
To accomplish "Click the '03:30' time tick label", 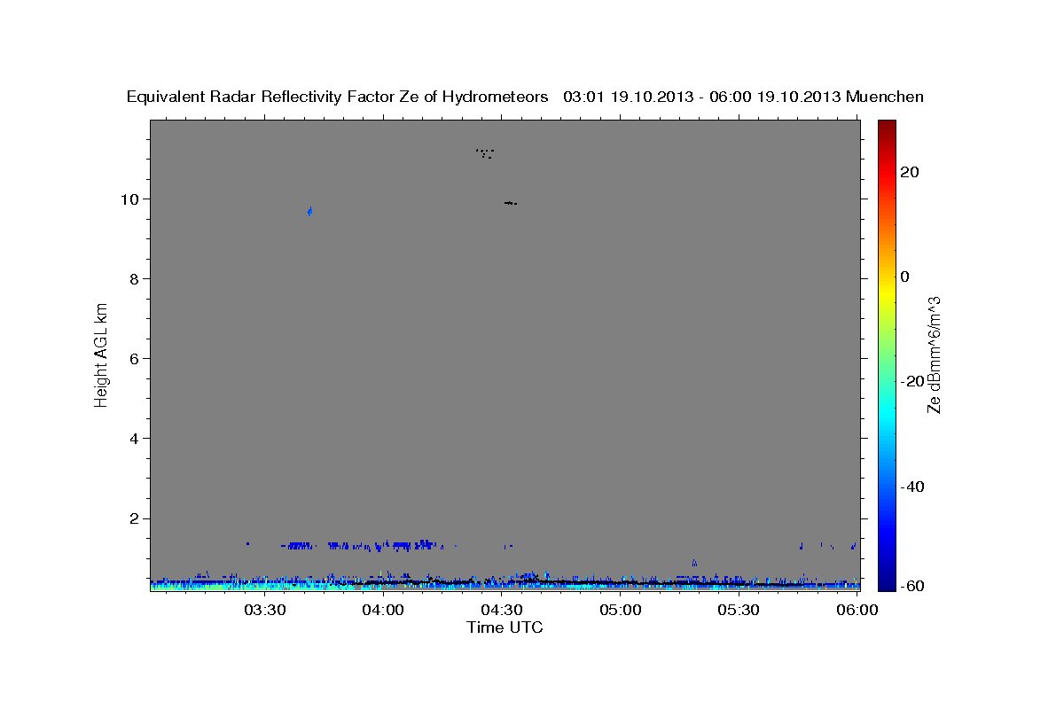I will 264,610.
